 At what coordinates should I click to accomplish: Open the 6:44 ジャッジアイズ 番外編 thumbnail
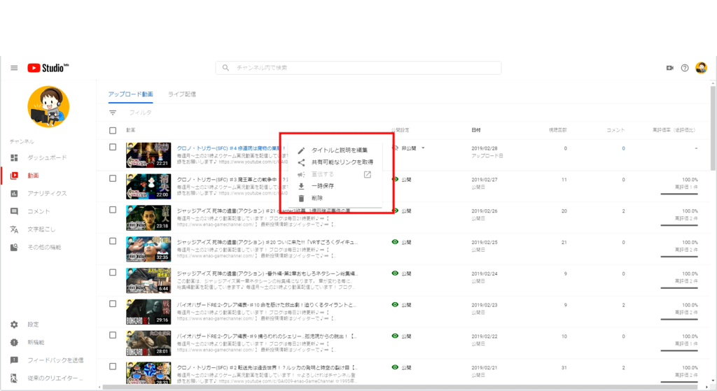pyautogui.click(x=148, y=280)
